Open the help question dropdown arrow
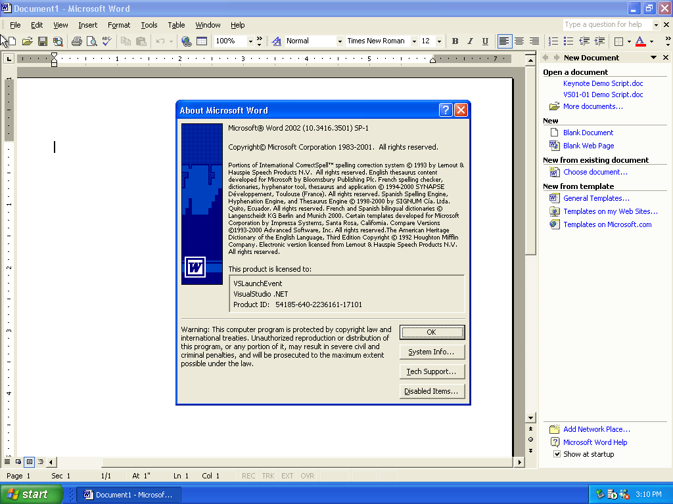 tap(656, 25)
